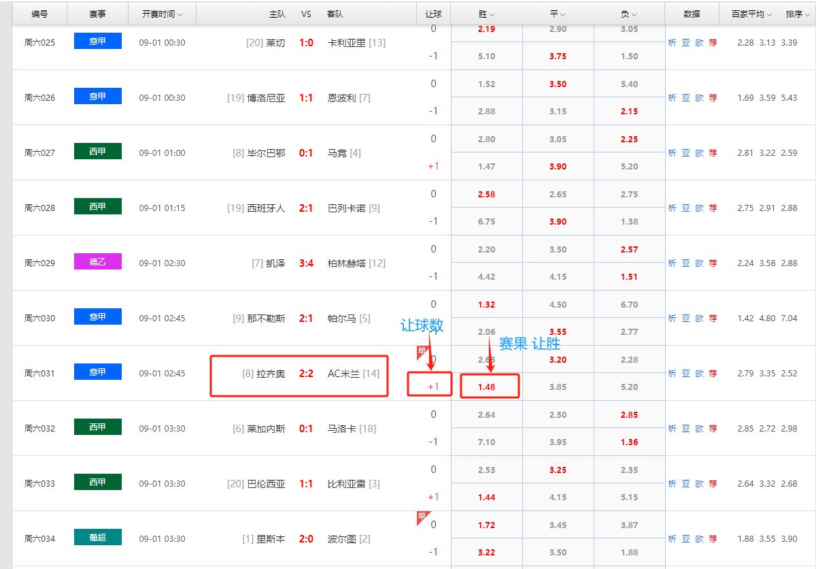Click the 意甲 league badge for 周六025
816x569 pixels.
point(97,41)
